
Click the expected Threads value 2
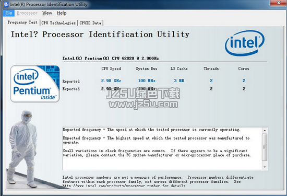point(211,89)
